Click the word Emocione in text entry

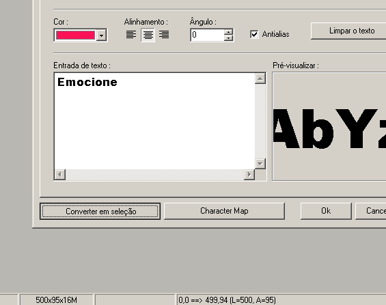(x=87, y=82)
